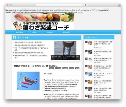Click the イベント販促 category text
The width and height of the screenshot is (126, 107).
click(48, 74)
